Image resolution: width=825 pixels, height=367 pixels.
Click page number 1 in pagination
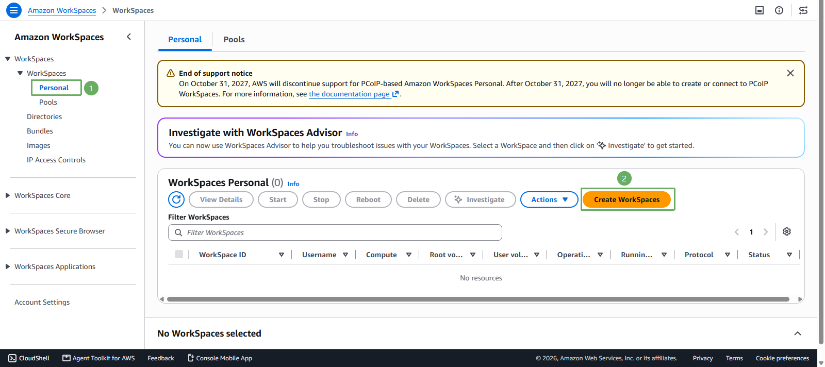(751, 232)
